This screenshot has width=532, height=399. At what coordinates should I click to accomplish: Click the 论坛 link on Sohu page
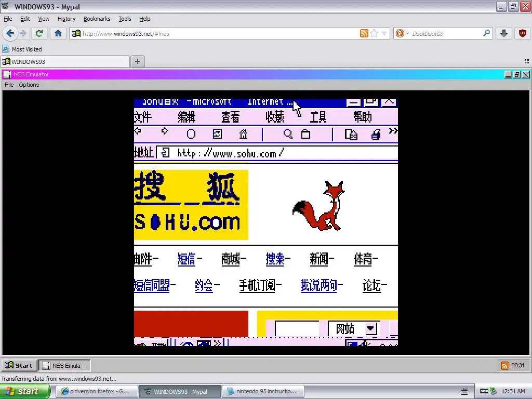pos(372,285)
